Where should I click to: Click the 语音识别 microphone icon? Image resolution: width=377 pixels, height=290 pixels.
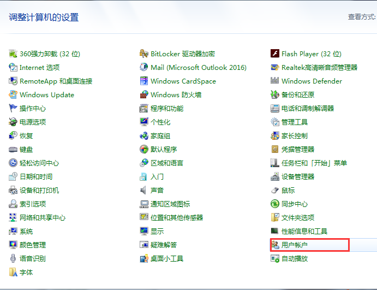point(13,259)
